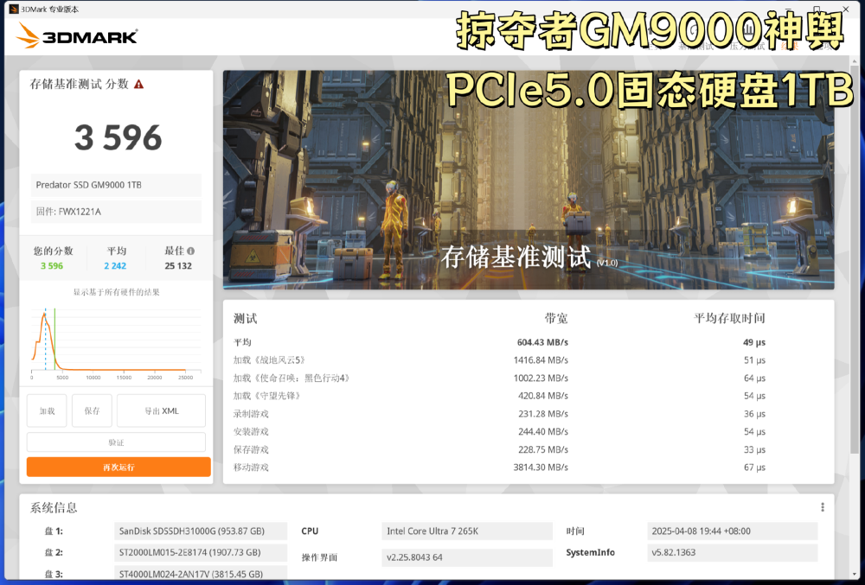Click the score distribution chart
The width and height of the screenshot is (865, 585).
point(116,344)
